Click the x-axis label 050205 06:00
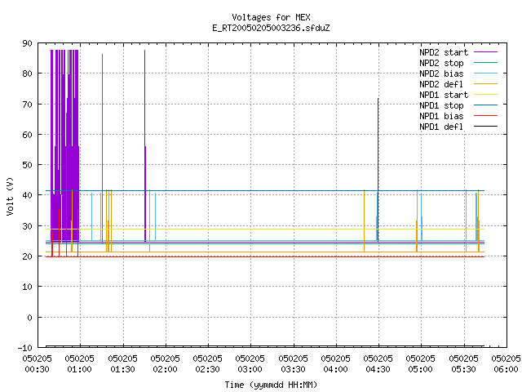The image size is (522, 392). [x=506, y=364]
